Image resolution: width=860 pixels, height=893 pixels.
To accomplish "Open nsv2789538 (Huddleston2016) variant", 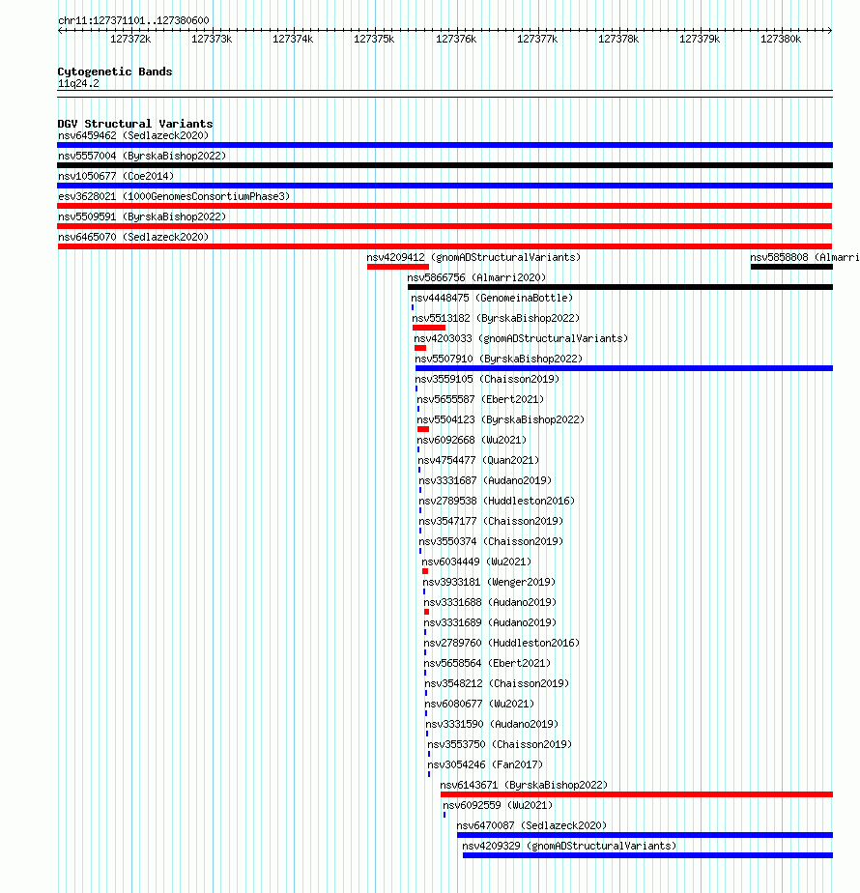I will pos(496,502).
